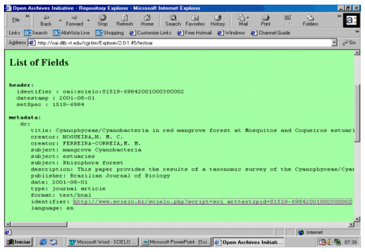Open the File menu
Image resolution: width=365 pixels, height=252 pixels.
point(16,20)
